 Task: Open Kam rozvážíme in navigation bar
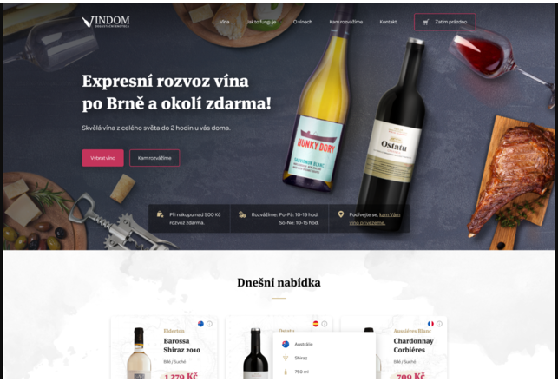coord(346,22)
